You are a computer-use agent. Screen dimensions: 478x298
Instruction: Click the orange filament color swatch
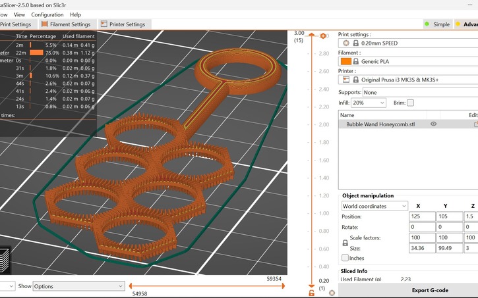(x=346, y=61)
